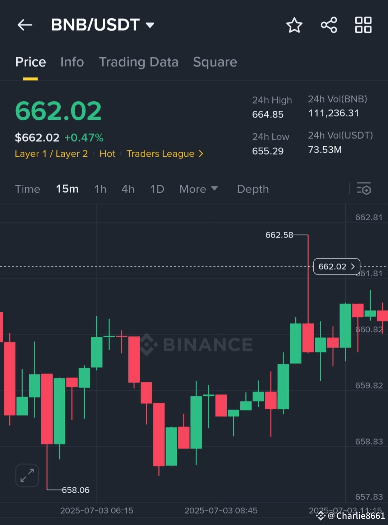Open the Trading Data tab
This screenshot has height=525, width=388.
pyautogui.click(x=139, y=62)
